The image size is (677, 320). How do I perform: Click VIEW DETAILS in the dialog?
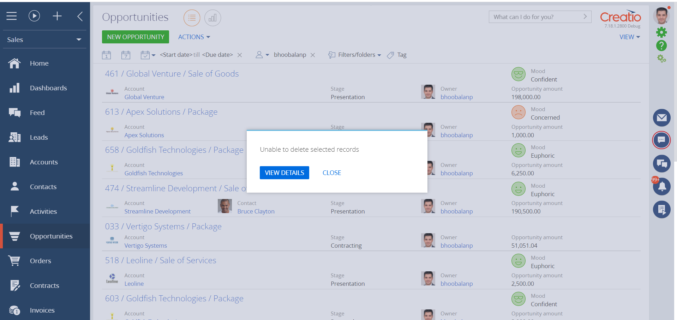[x=284, y=173]
